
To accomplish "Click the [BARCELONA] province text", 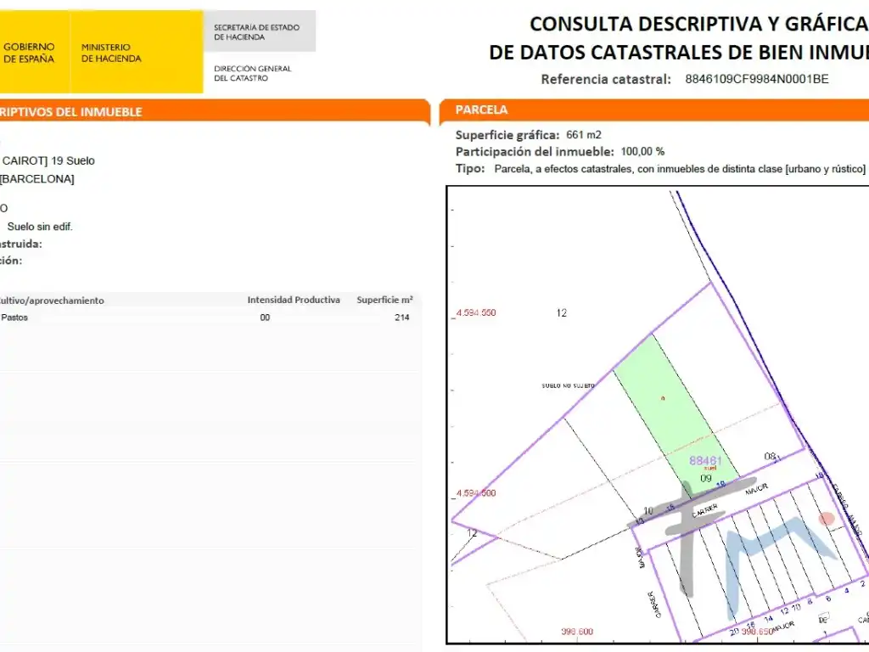I will [36, 179].
